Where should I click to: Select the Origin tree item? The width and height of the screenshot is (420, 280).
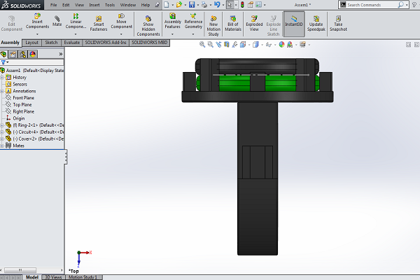(x=19, y=118)
